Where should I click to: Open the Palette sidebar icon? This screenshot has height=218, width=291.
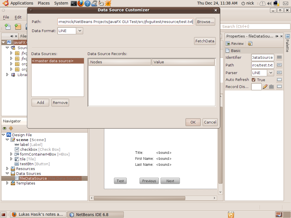[x=288, y=36]
